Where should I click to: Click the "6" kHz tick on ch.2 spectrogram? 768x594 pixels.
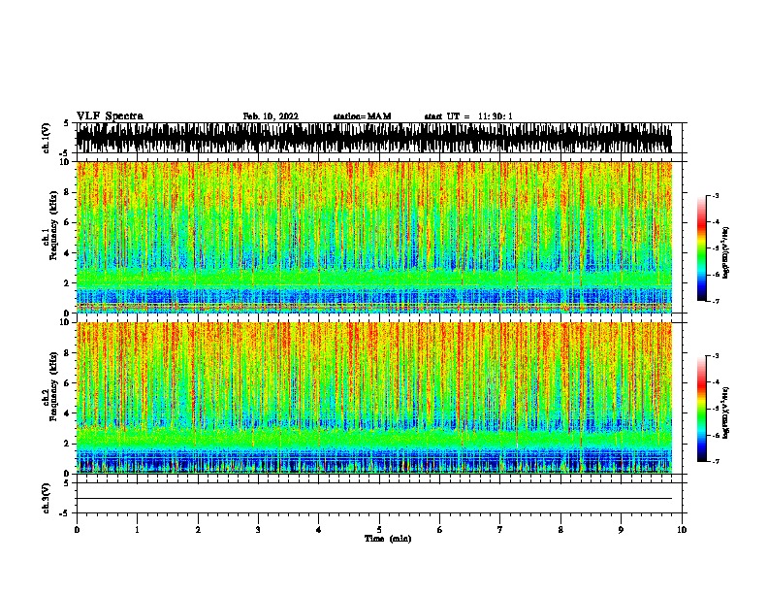(x=68, y=383)
